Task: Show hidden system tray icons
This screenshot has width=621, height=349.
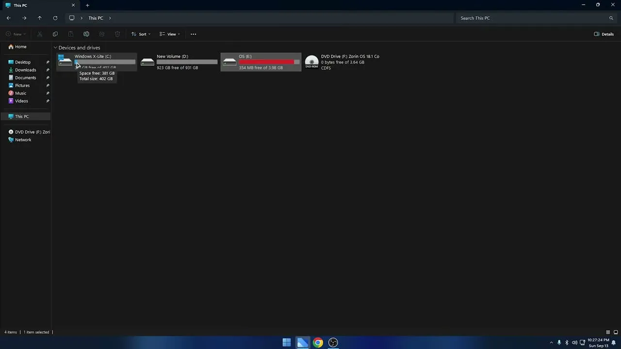Action: tap(551, 343)
